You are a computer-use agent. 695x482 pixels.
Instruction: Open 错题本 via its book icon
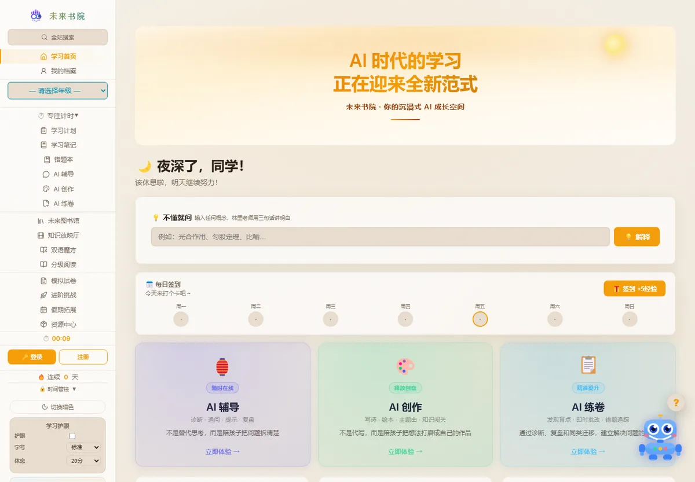pos(47,160)
